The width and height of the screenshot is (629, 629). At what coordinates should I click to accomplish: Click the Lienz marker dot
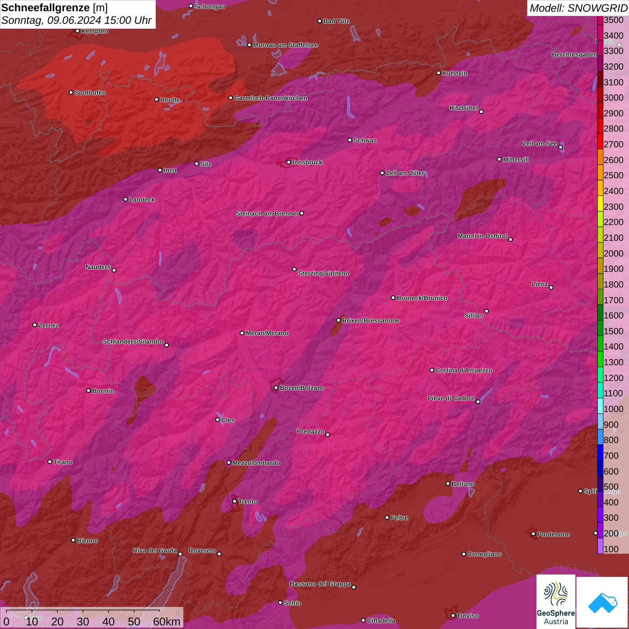[551, 288]
